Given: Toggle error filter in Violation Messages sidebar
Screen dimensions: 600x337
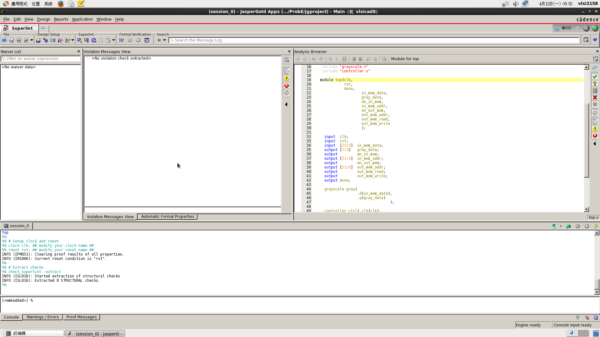Looking at the screenshot, I should point(286,85).
